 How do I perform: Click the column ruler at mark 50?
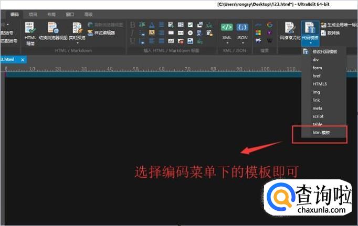tap(135, 69)
